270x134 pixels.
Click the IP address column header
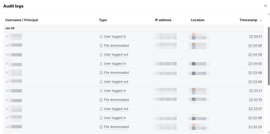[x=163, y=20]
